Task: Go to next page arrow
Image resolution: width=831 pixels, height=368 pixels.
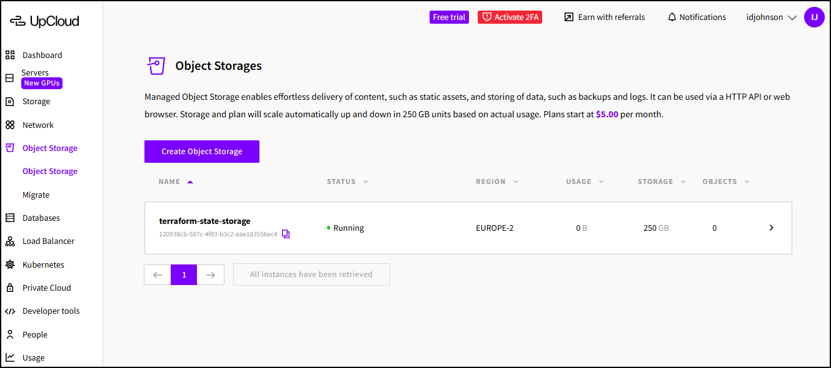Action: (x=211, y=274)
